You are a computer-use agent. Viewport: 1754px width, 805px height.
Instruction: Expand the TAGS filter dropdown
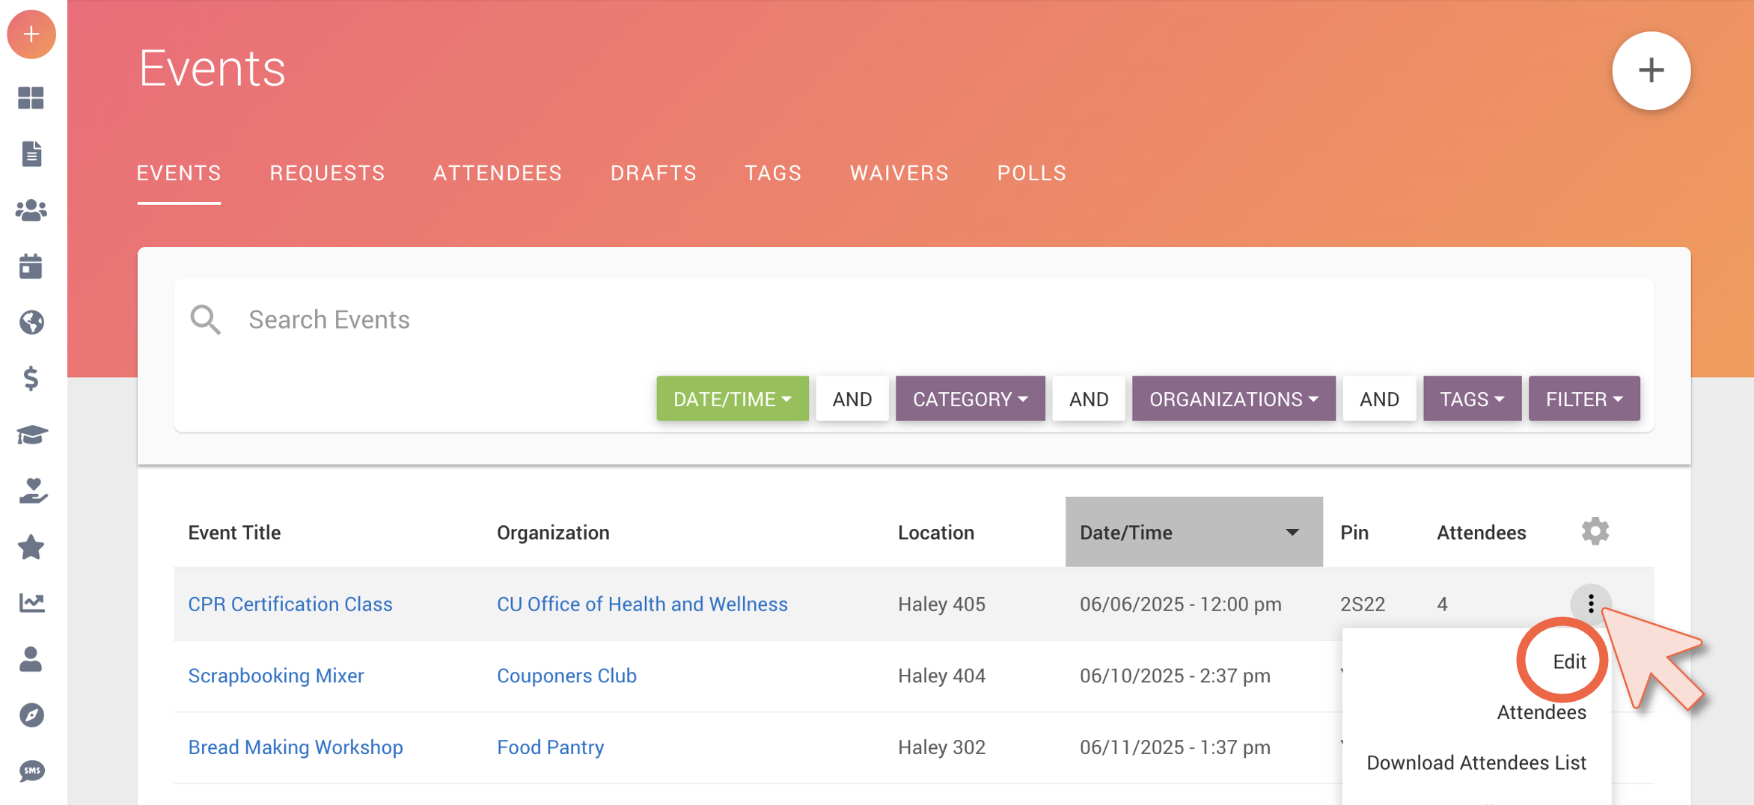[x=1472, y=399]
